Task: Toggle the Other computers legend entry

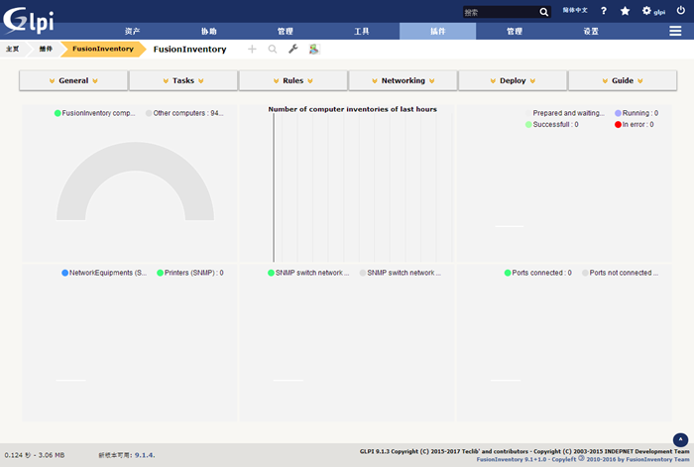Action: (x=184, y=113)
